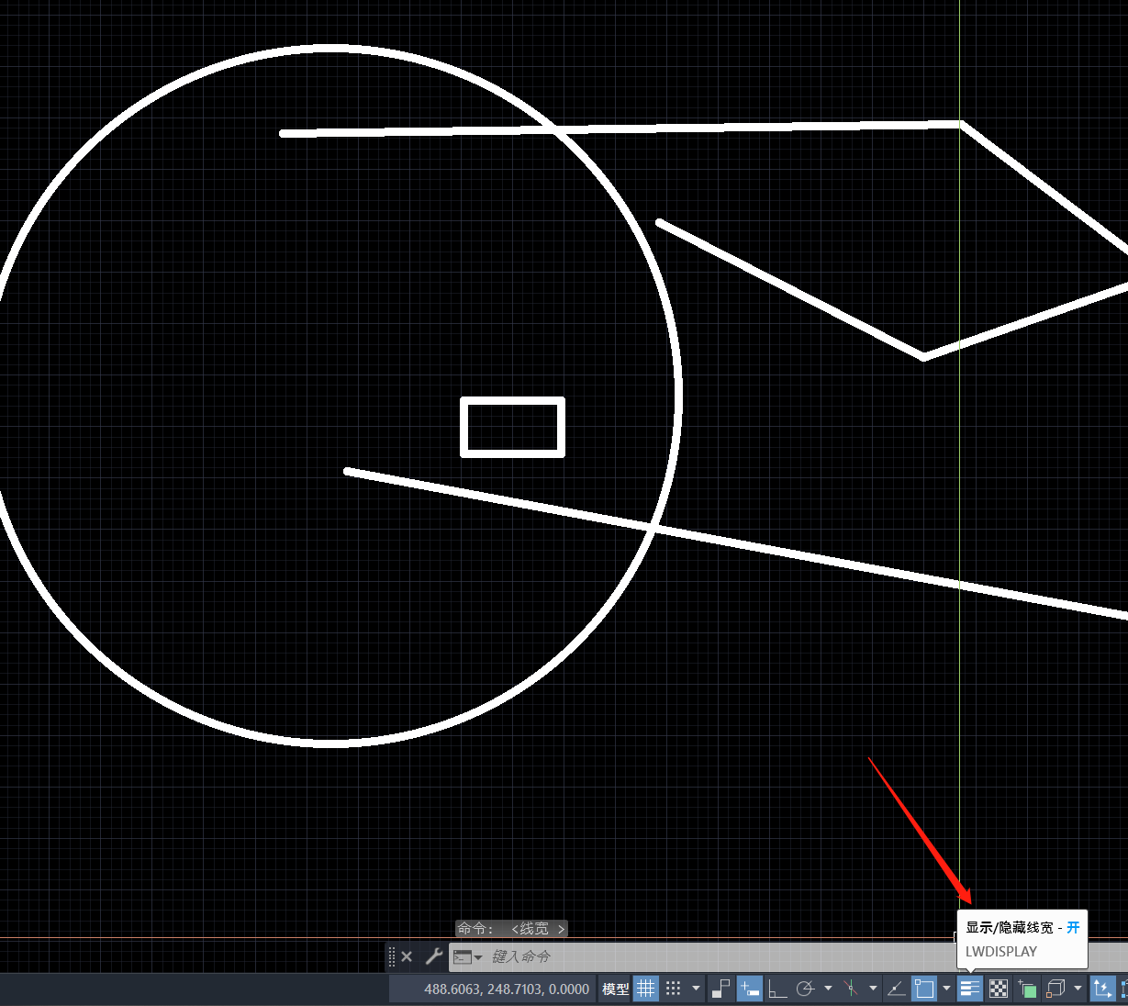Click the 模型 model space button
This screenshot has width=1128, height=1006.
tap(616, 989)
